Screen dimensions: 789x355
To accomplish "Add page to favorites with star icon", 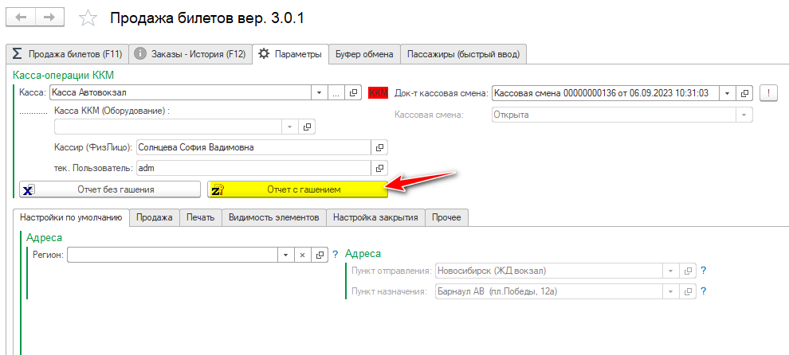I will tap(89, 18).
